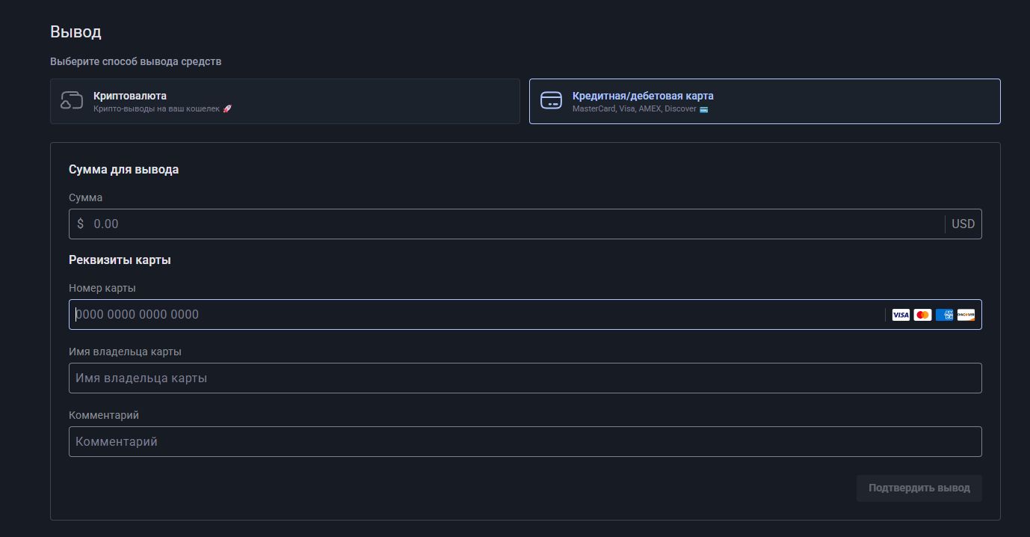
Task: Click the card icon beside Кредитная/дебетовая карта
Action: (x=551, y=101)
